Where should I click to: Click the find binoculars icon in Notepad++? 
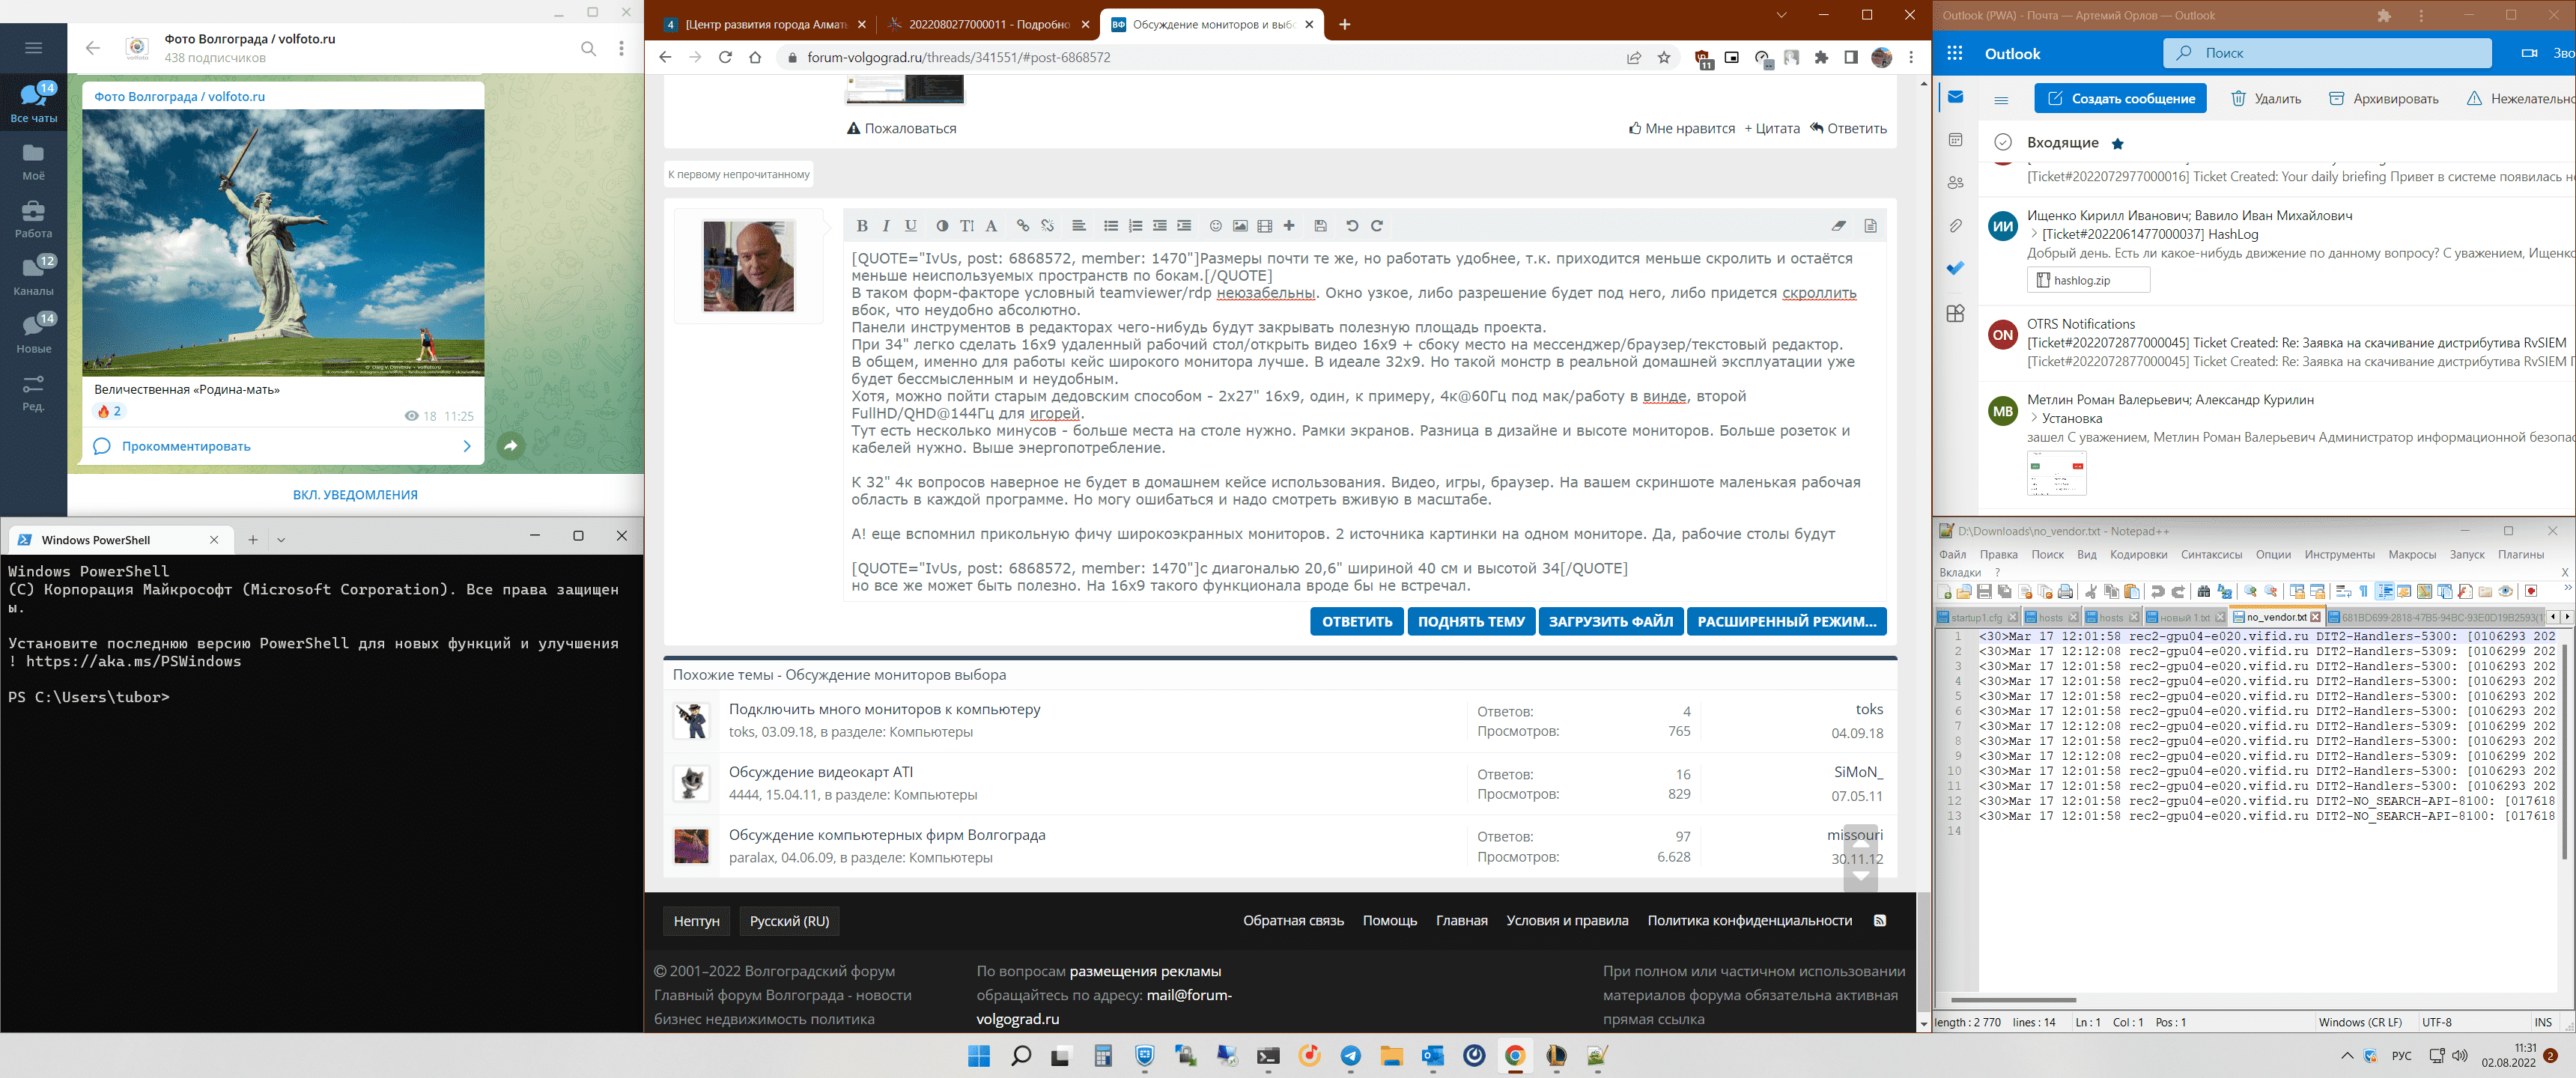(2203, 592)
